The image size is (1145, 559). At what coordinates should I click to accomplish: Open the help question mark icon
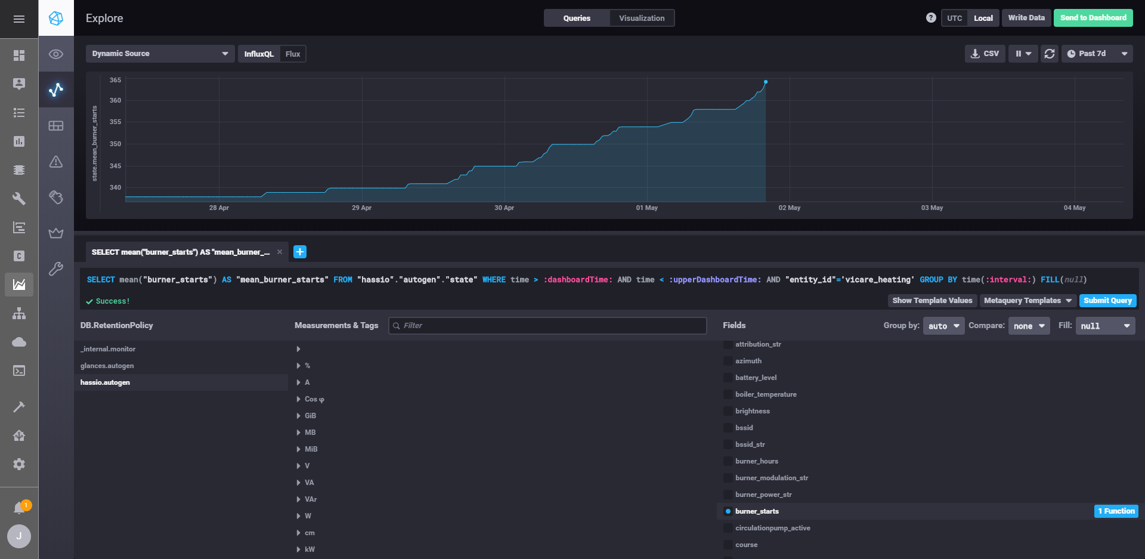[931, 18]
